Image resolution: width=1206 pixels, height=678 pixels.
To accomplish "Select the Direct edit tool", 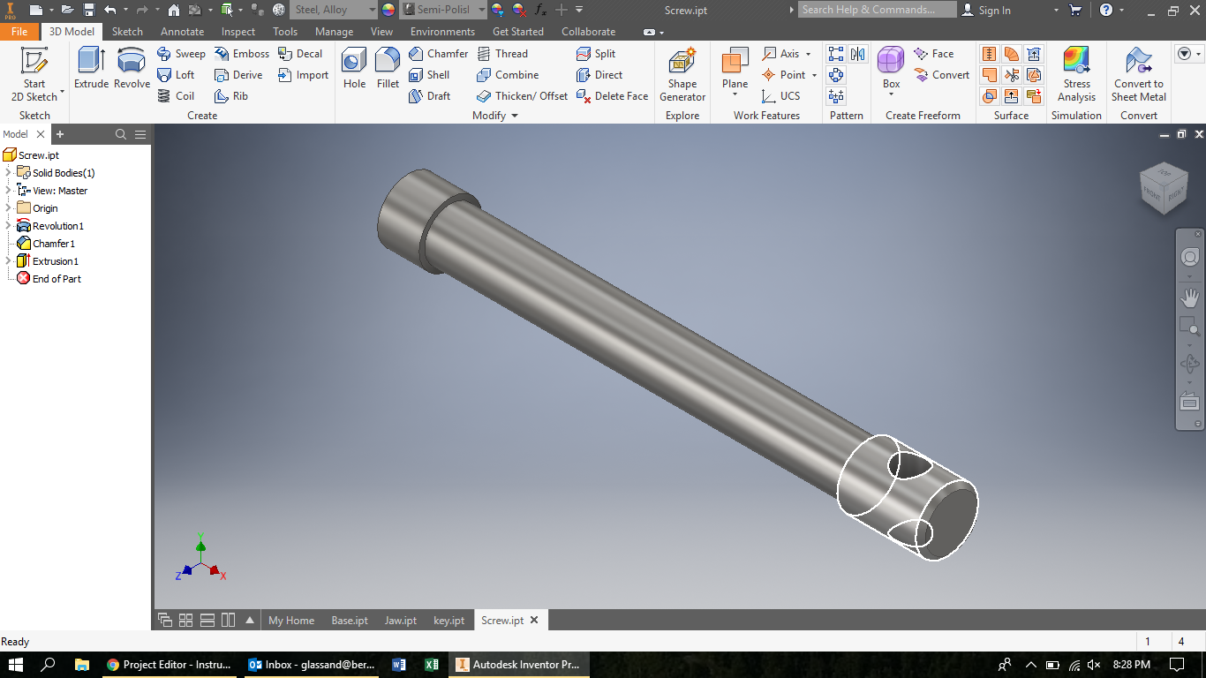I will click(599, 75).
